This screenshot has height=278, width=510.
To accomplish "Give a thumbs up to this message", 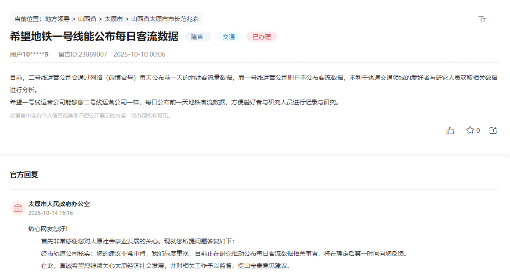I will (450, 130).
